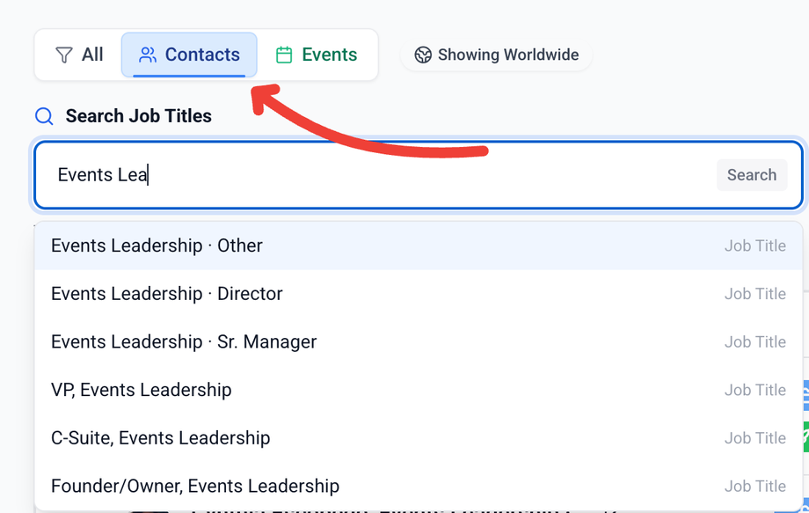Screen dimensions: 809x513
Task: Choose Events Leadership · Director suggestion
Action: click(x=167, y=294)
